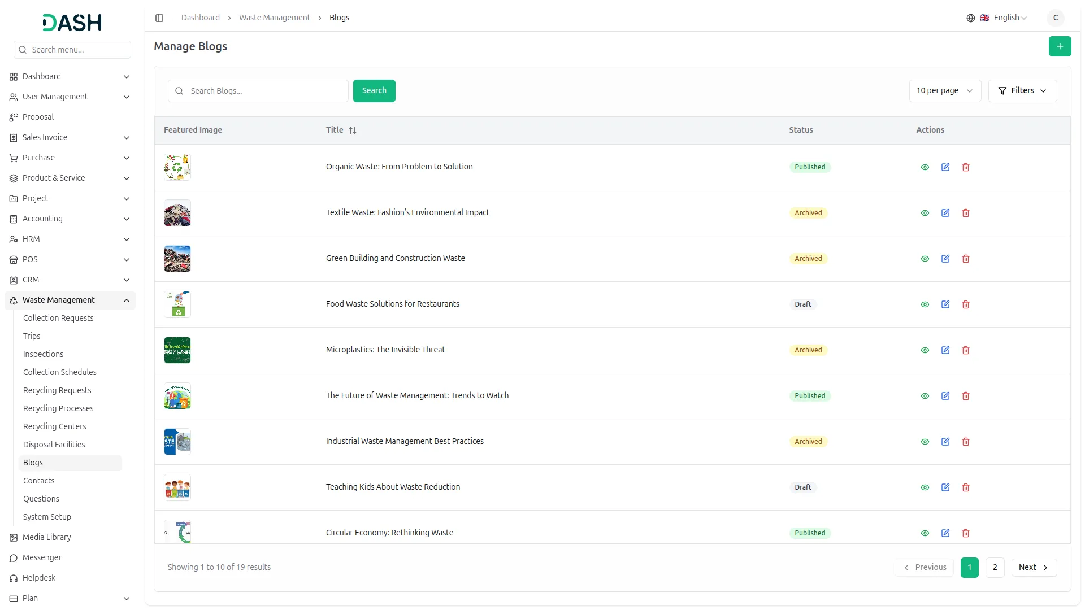Open the English language selector

click(1003, 18)
